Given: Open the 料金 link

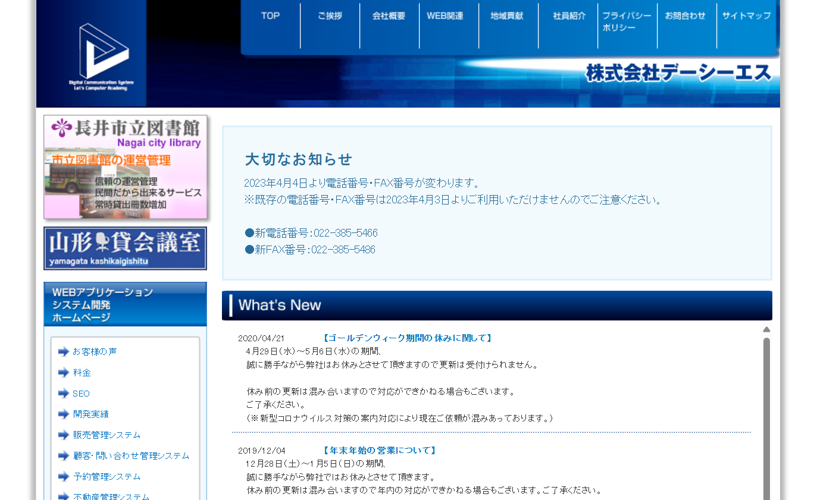Looking at the screenshot, I should tap(82, 373).
